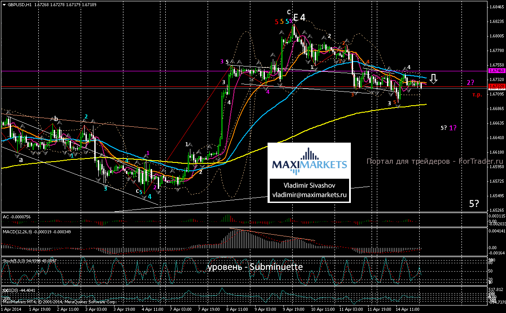Click the Vladimir Sivashov name text
The height and width of the screenshot is (313, 506).
point(309,186)
